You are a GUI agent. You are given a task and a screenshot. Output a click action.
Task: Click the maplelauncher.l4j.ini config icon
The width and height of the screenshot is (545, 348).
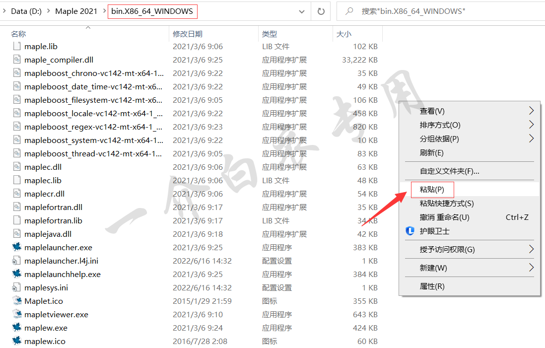(16, 261)
